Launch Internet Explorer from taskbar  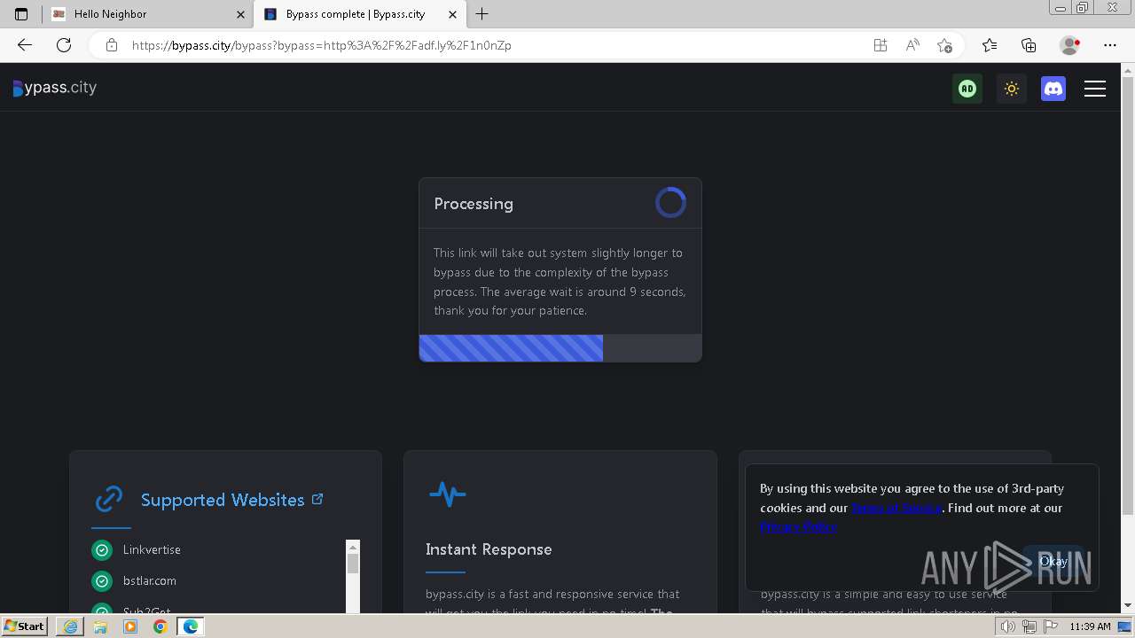pos(70,626)
